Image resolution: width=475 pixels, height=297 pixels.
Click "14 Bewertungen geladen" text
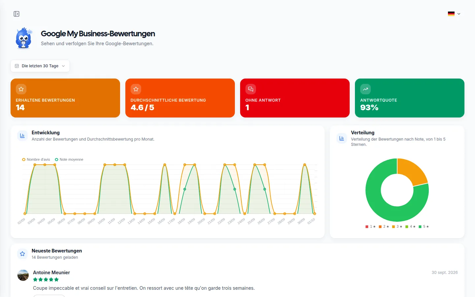(x=55, y=257)
